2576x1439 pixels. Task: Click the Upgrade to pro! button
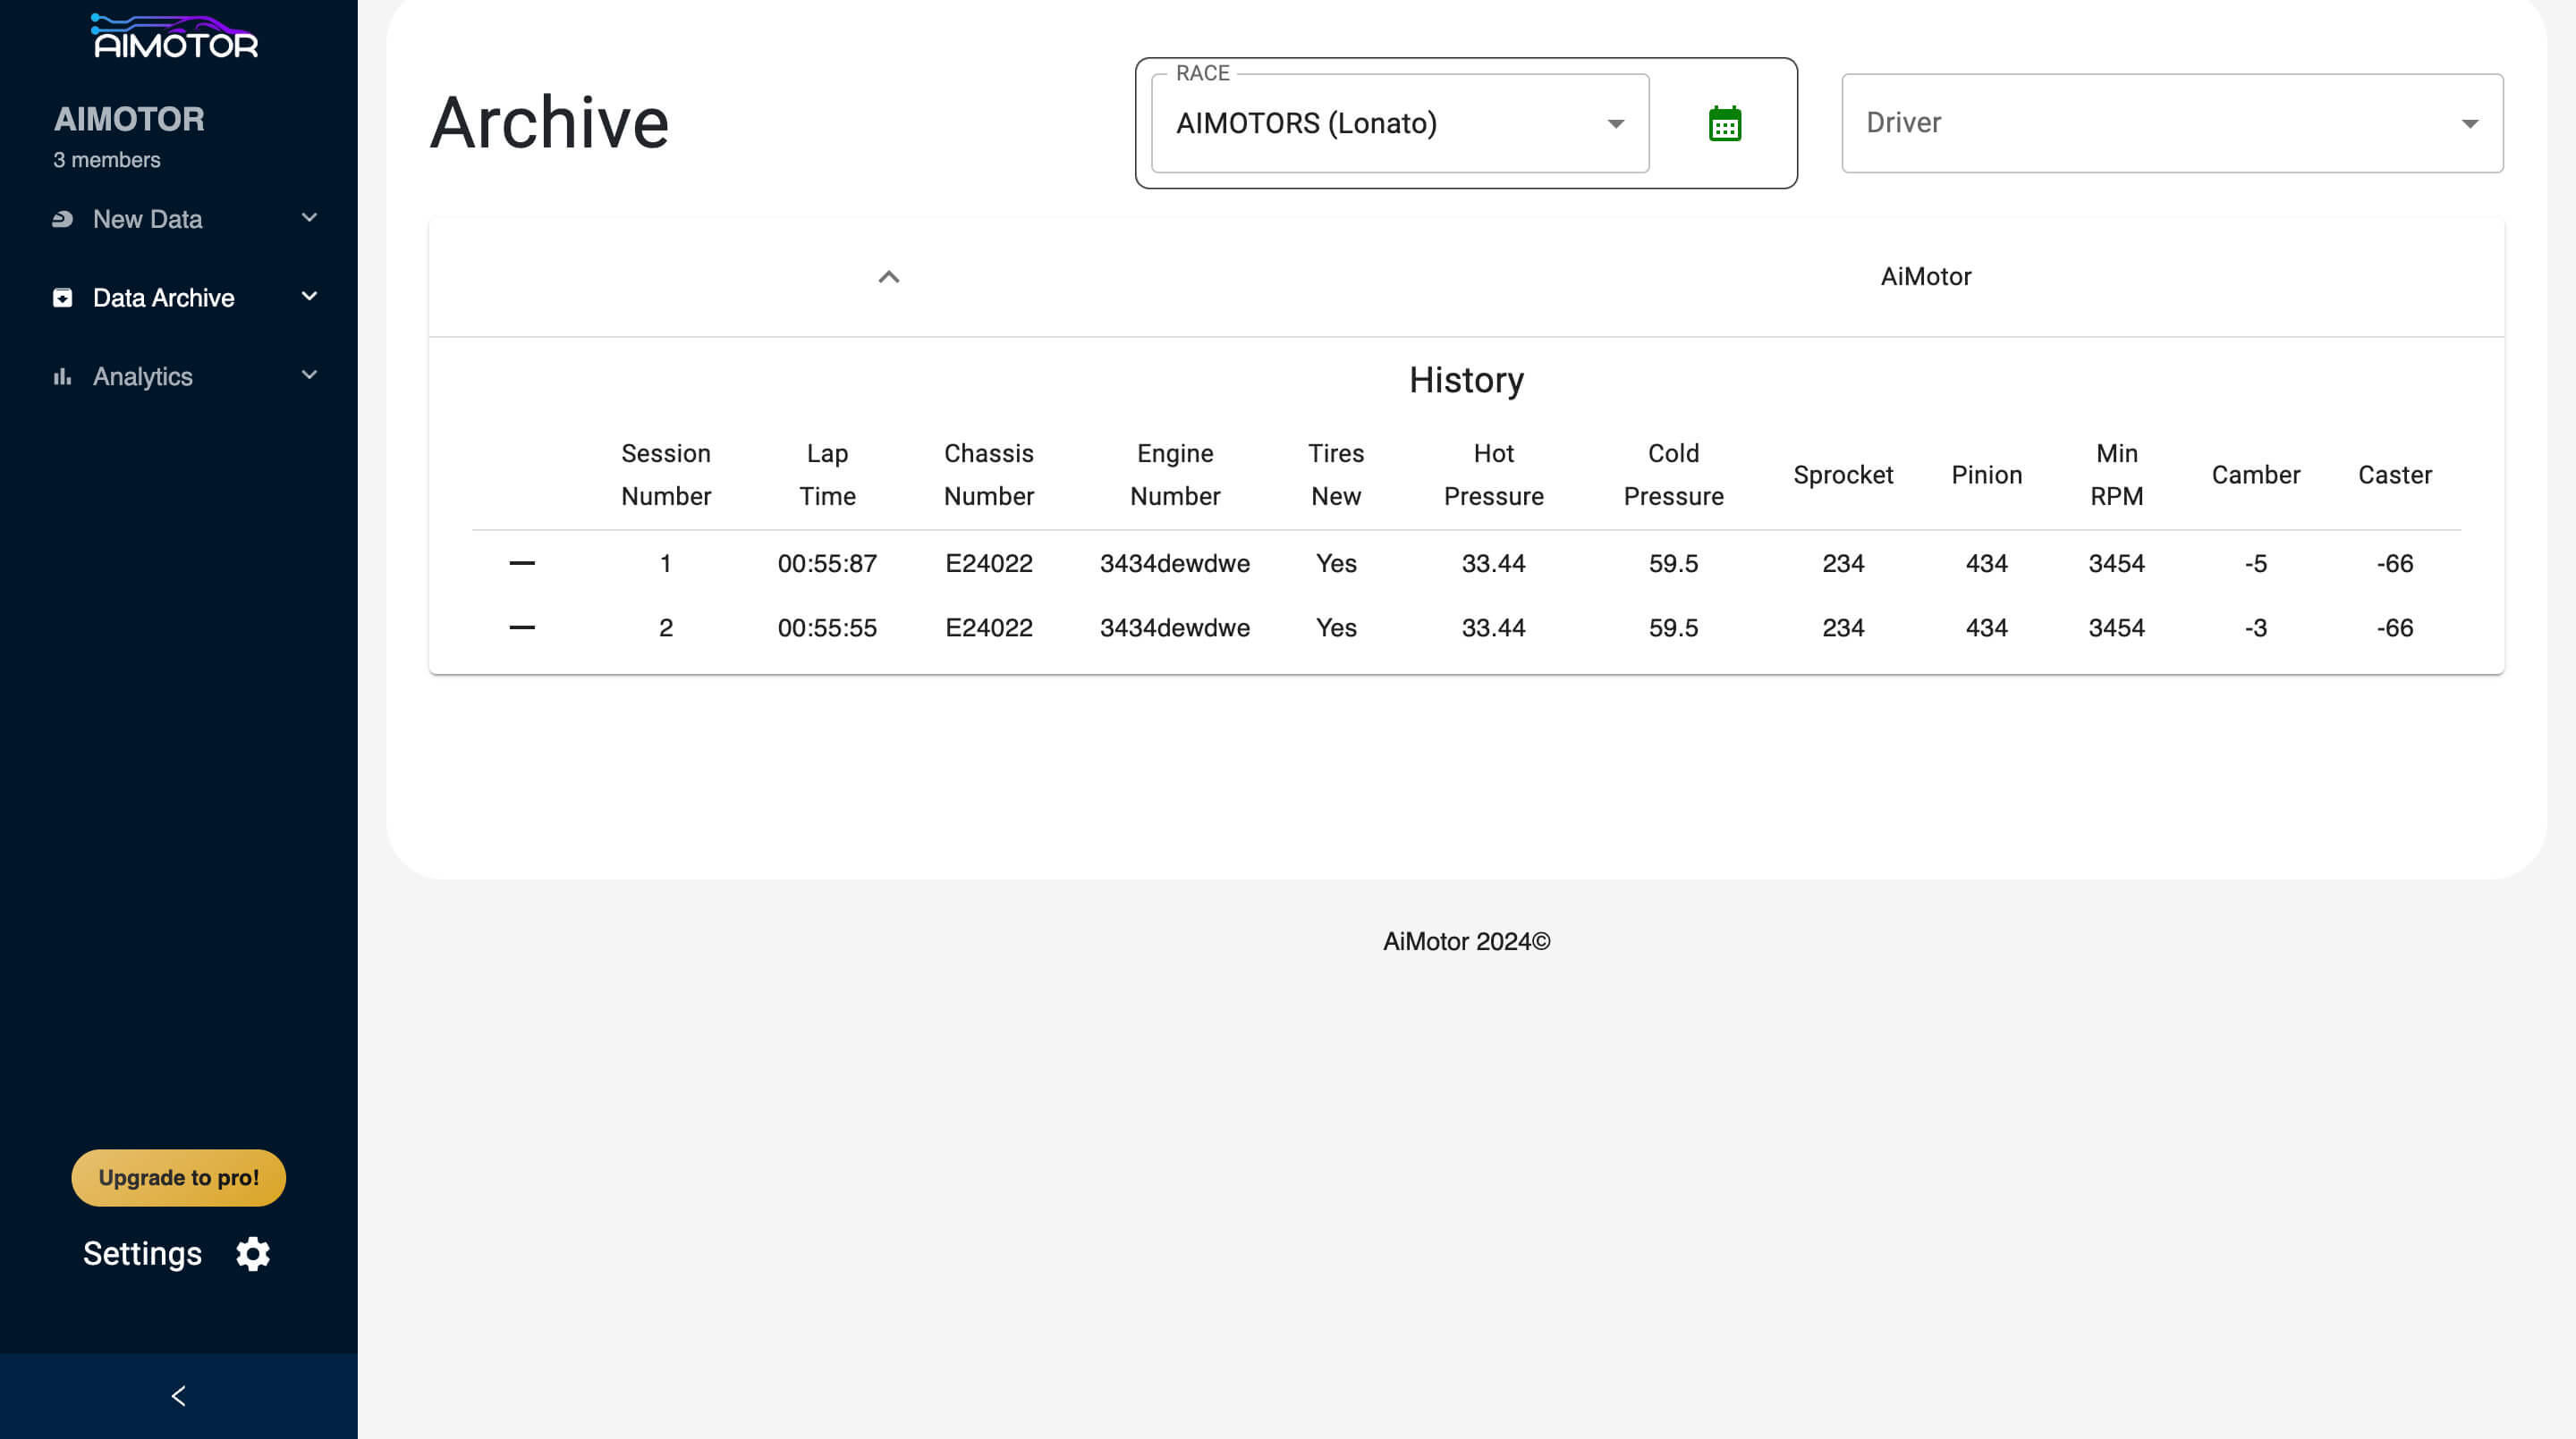pos(178,1177)
